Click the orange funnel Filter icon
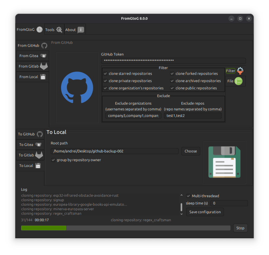The height and width of the screenshot is (255, 269). pyautogui.click(x=240, y=71)
